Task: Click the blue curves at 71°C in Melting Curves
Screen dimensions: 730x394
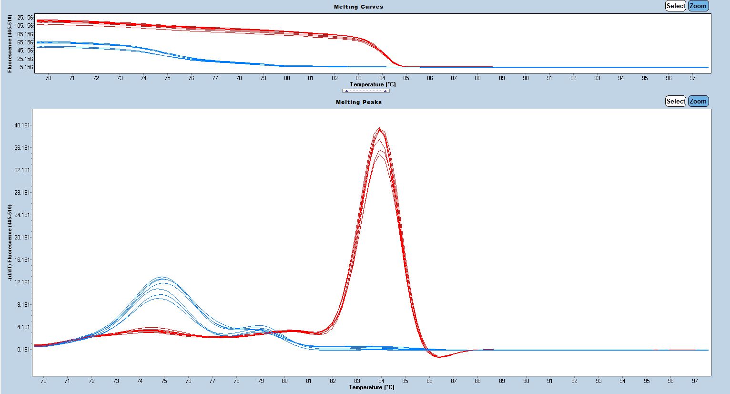Action: coord(72,43)
